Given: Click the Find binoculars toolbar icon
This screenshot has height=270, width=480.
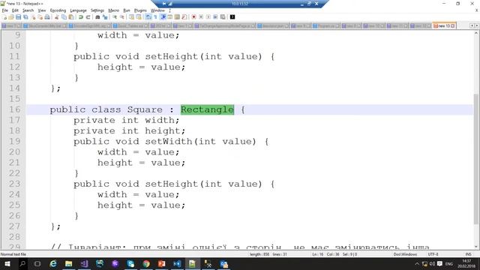Looking at the screenshot, I should pyautogui.click(x=97, y=17).
